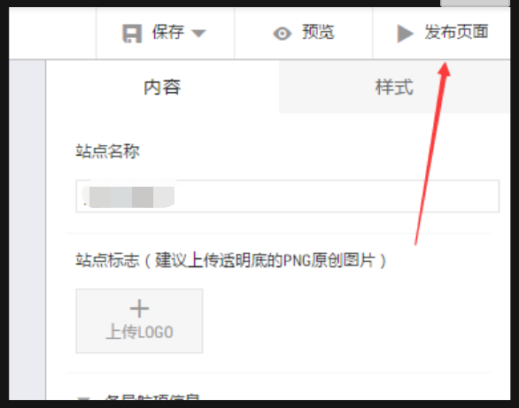Open the 保存 dropdown arrow

[x=198, y=34]
